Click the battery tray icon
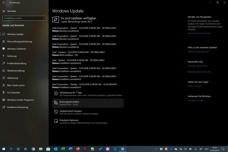Viewport: 228px width, 152px height. [191, 149]
